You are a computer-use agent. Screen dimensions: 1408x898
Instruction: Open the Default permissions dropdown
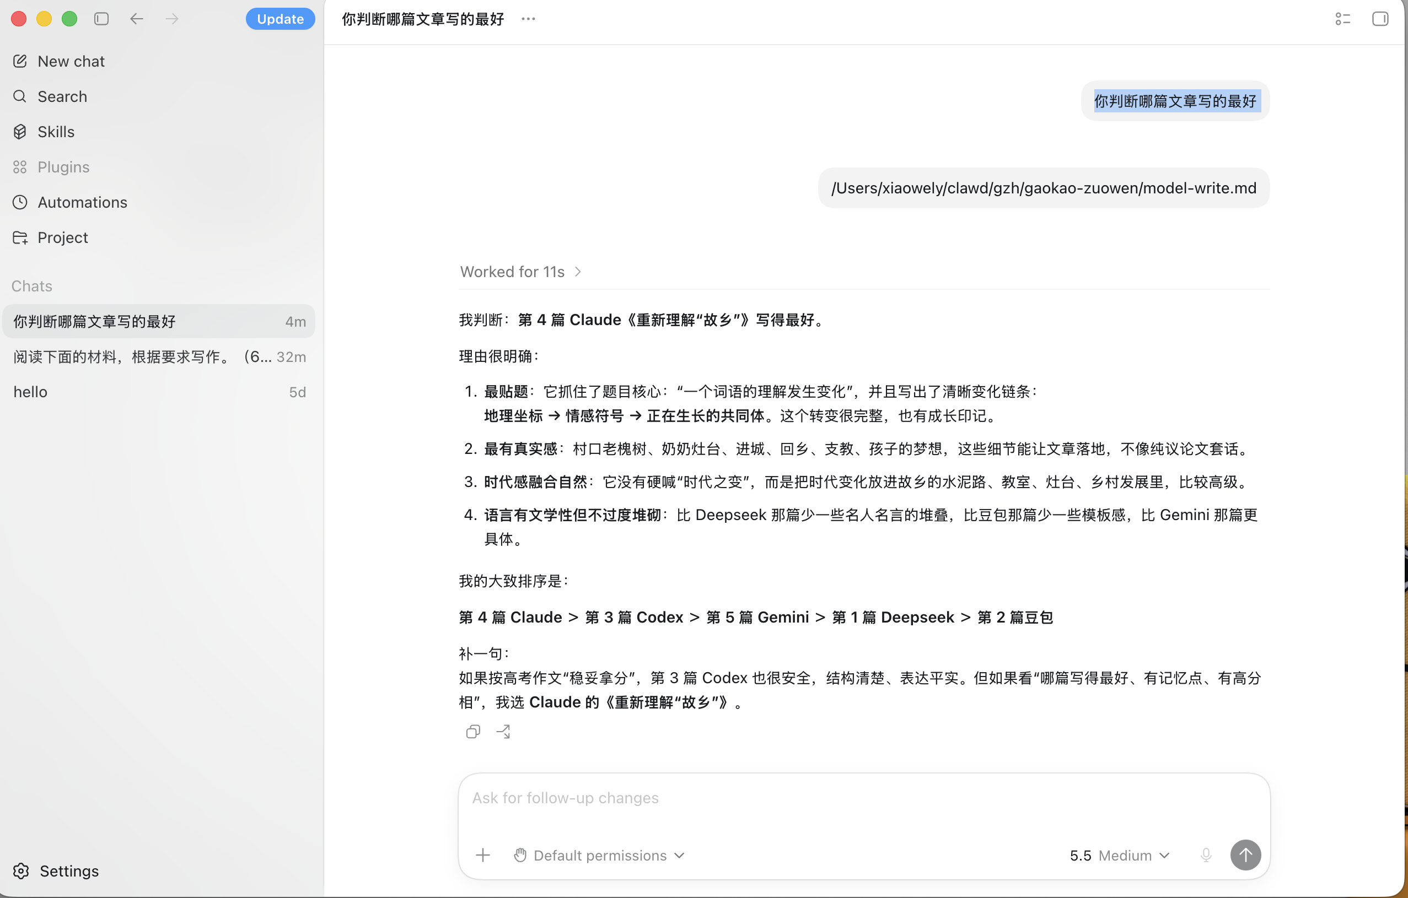pyautogui.click(x=599, y=856)
